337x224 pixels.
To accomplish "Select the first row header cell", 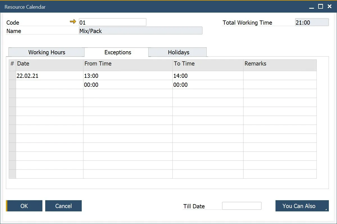I will click(12, 76).
